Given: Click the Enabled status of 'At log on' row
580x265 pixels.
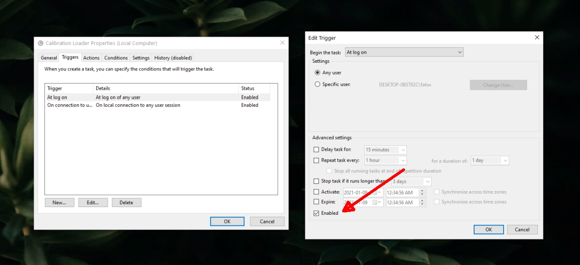Looking at the screenshot, I should [250, 97].
